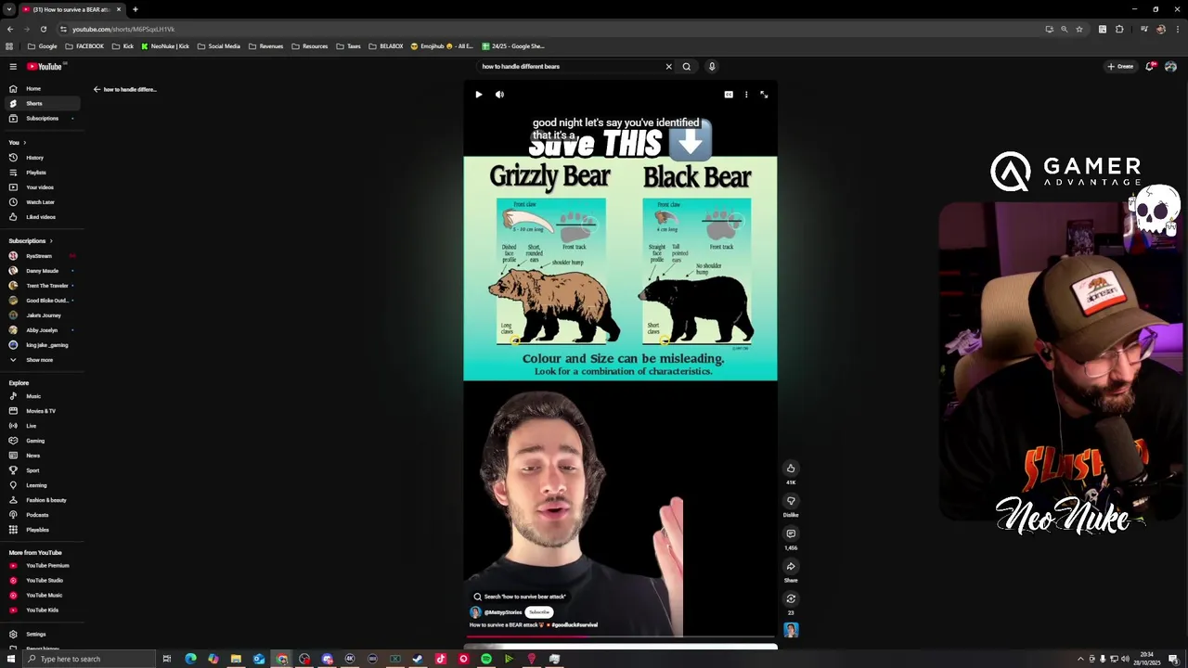Play the paused Short video
1188x668 pixels.
tap(479, 95)
